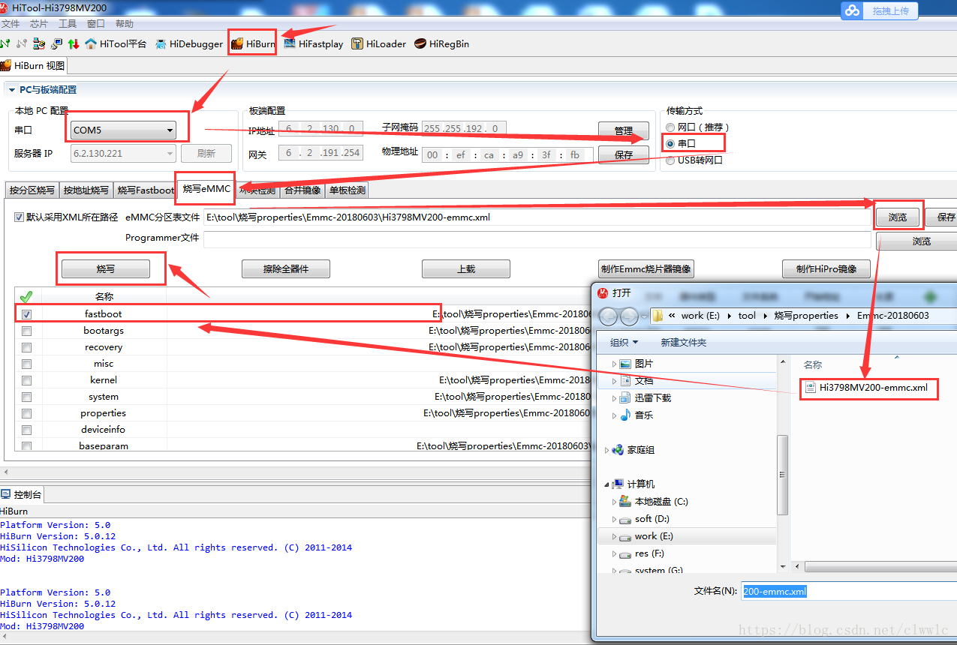Switch to the 单板检测 tab
957x645 pixels.
pyautogui.click(x=347, y=190)
